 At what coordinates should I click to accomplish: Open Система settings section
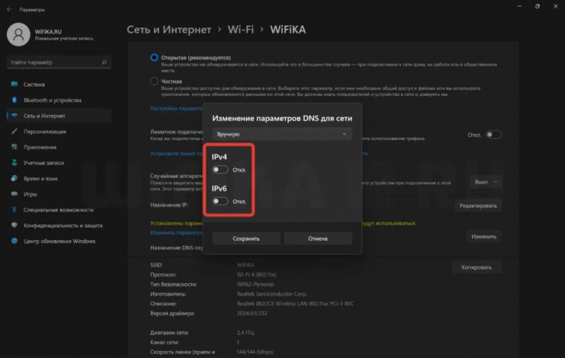click(59, 84)
